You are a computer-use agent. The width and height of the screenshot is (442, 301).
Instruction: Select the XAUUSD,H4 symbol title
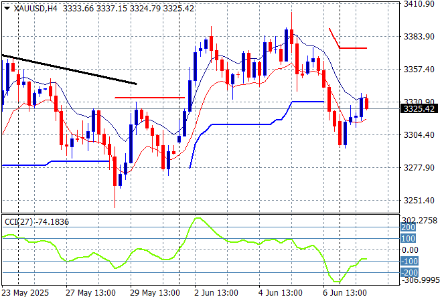[x=35, y=9]
